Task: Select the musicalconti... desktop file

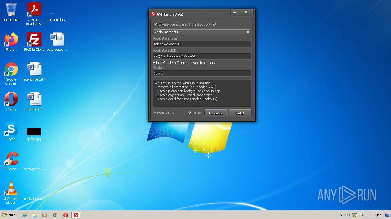Action: coord(34,193)
